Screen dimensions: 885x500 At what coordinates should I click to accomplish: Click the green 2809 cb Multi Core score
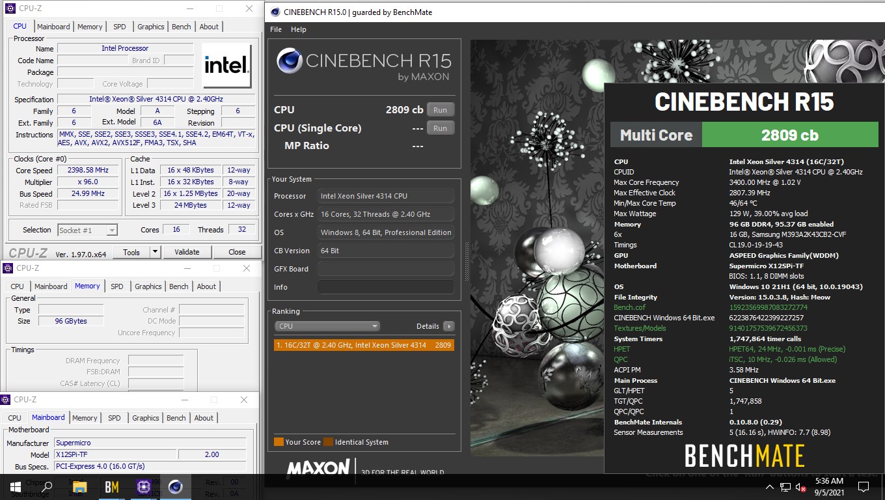789,135
